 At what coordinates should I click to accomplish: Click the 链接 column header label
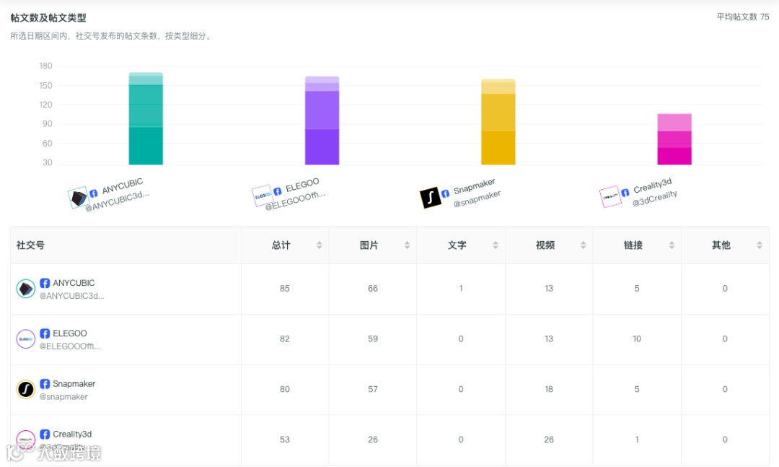coord(633,245)
